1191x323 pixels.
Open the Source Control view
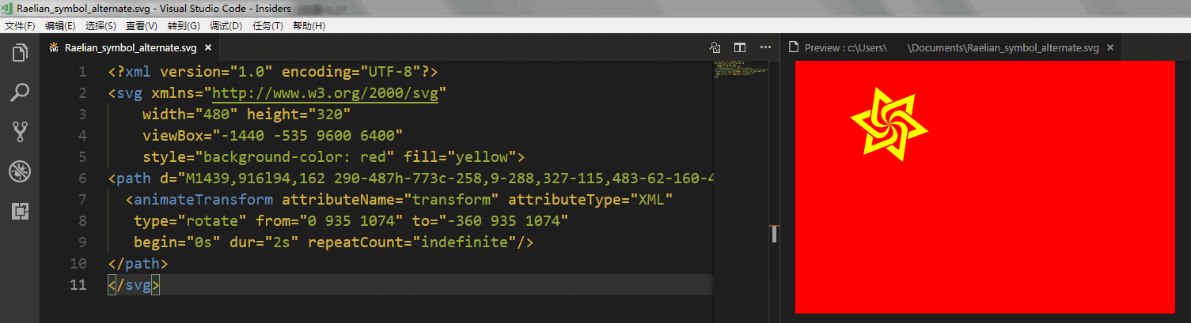[x=20, y=131]
